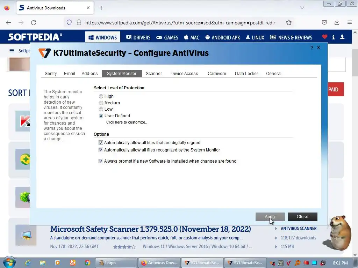The width and height of the screenshot is (358, 268).
Task: Click the Firefox address bar URL
Action: click(x=180, y=23)
